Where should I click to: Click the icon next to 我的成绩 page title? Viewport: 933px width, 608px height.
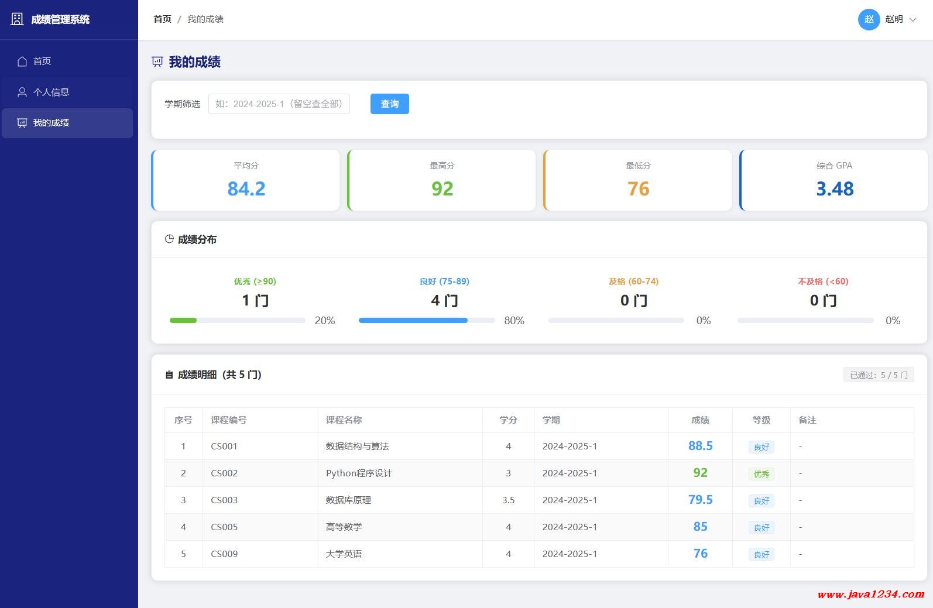(157, 62)
